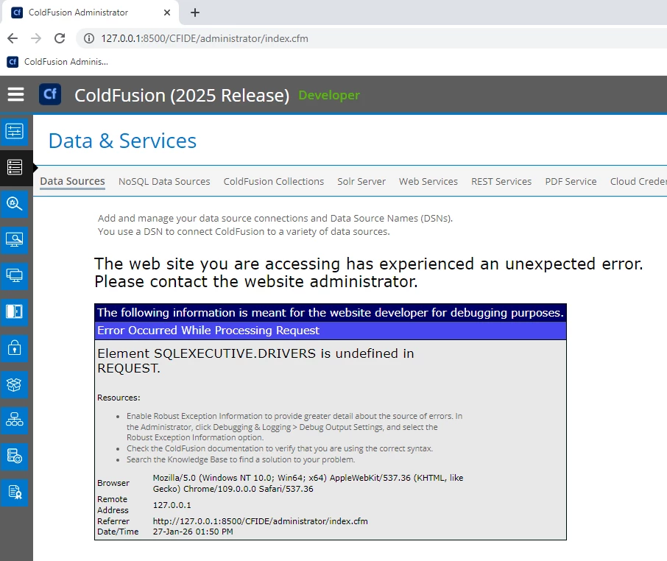Screen dimensions: 667x561
Task: Open the server-with-clock sidebar icon
Action: coord(15,456)
